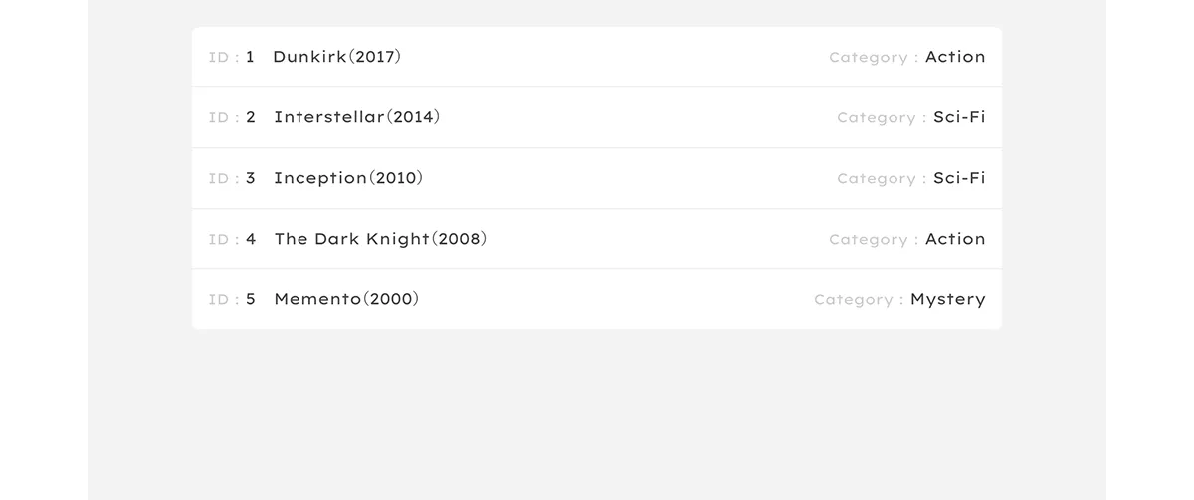Click the gray ID label in the Inception row
This screenshot has height=500, width=1194.
tap(219, 179)
